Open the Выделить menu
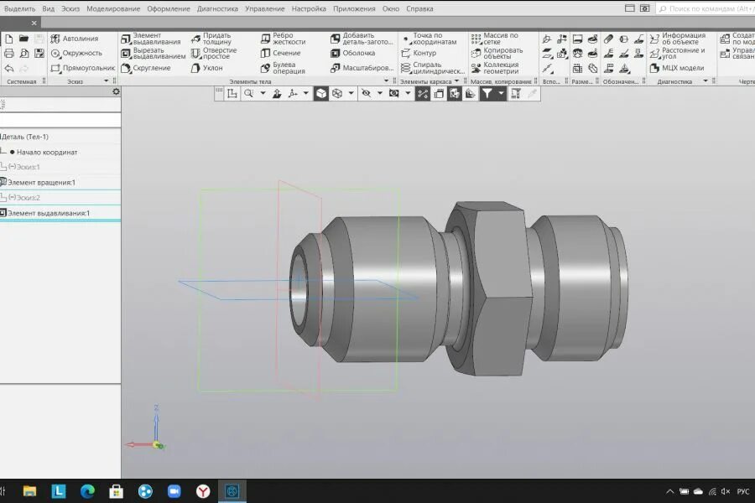The image size is (755, 503). (20, 8)
